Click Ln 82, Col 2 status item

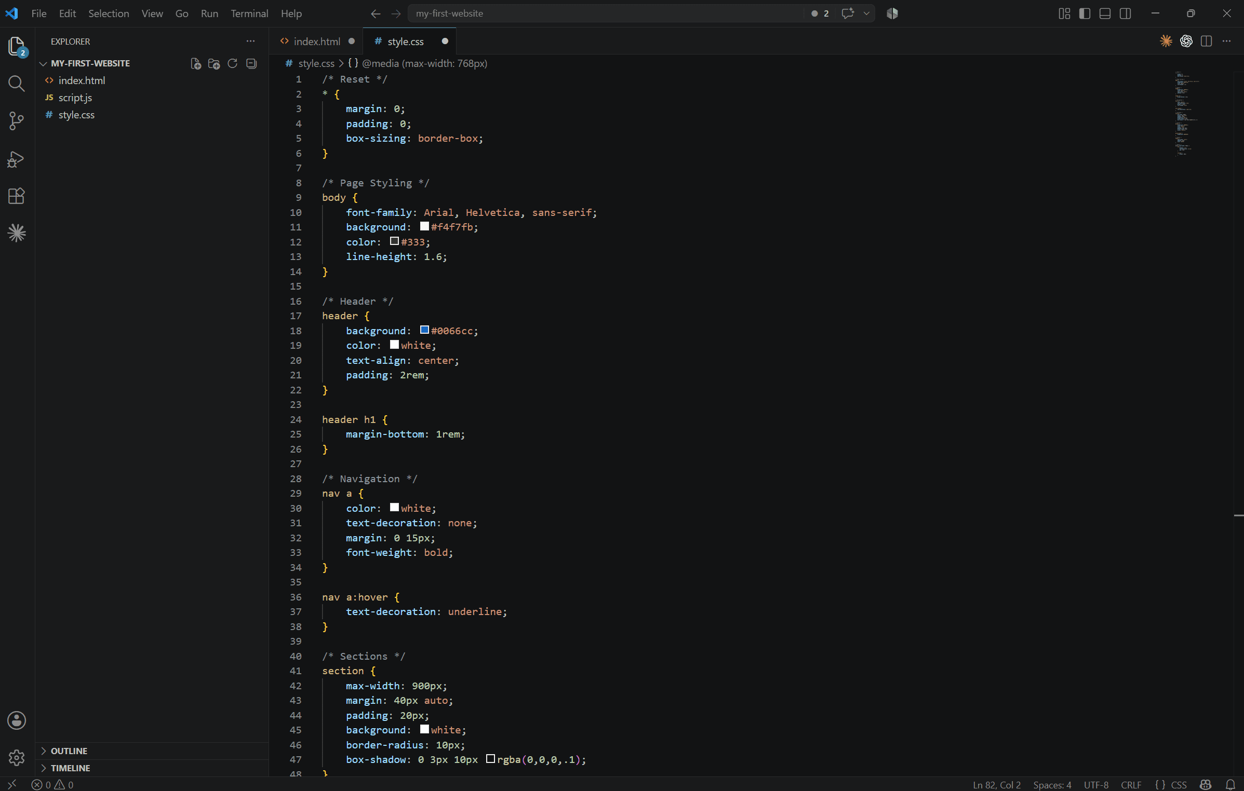(x=997, y=785)
